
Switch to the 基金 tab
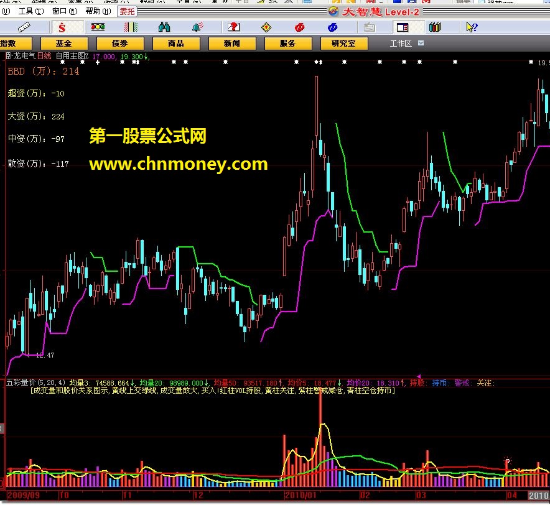pos(64,44)
